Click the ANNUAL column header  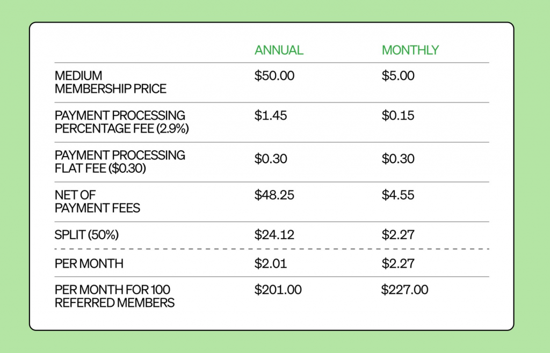click(279, 50)
